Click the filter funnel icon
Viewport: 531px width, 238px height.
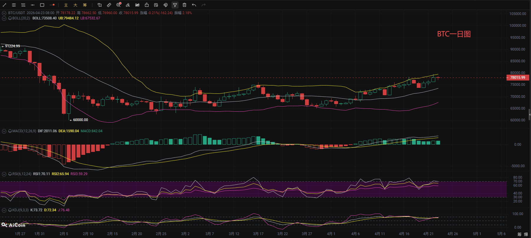click(x=175, y=5)
